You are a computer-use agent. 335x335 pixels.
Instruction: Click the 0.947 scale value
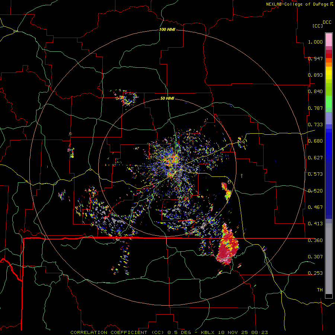click(x=315, y=58)
